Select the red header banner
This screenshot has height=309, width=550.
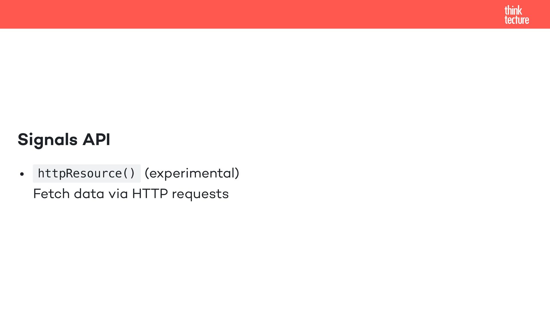coord(275,14)
